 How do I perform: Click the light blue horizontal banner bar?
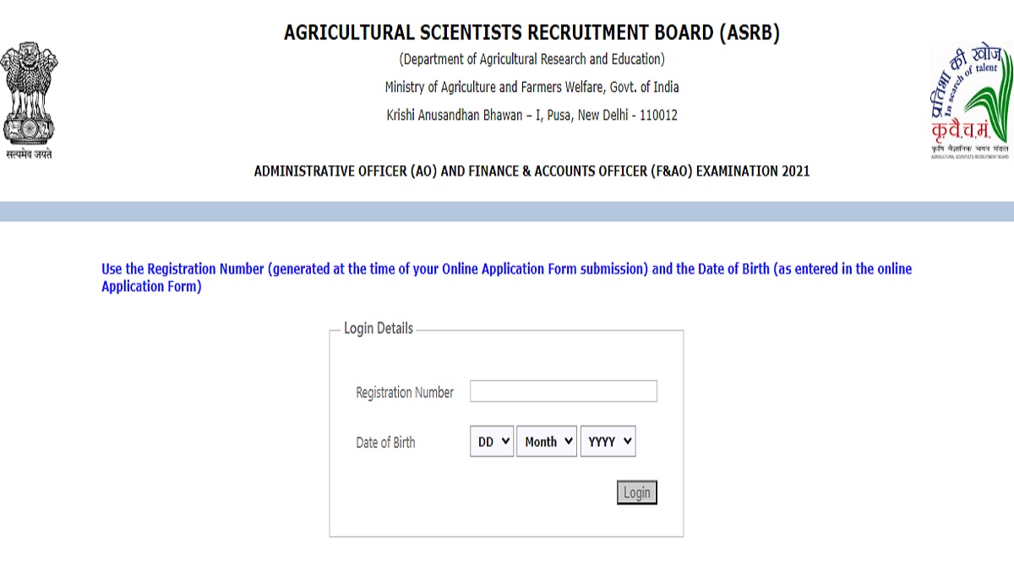pos(507,211)
